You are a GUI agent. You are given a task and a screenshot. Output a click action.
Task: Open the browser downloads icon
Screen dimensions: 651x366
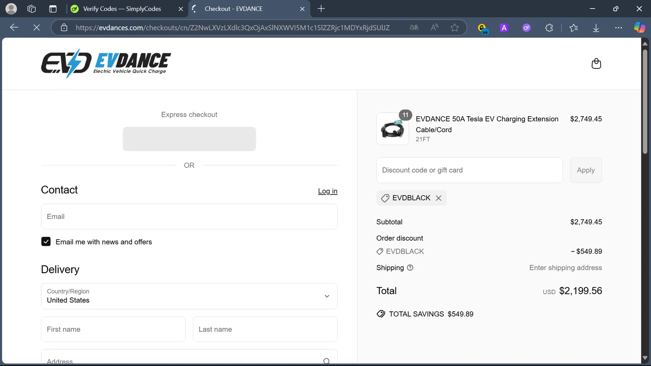point(596,28)
